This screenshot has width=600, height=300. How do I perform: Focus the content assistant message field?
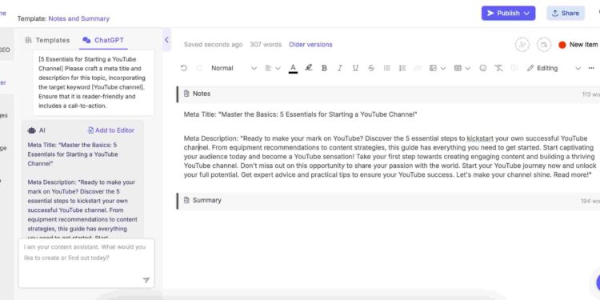tap(86, 263)
